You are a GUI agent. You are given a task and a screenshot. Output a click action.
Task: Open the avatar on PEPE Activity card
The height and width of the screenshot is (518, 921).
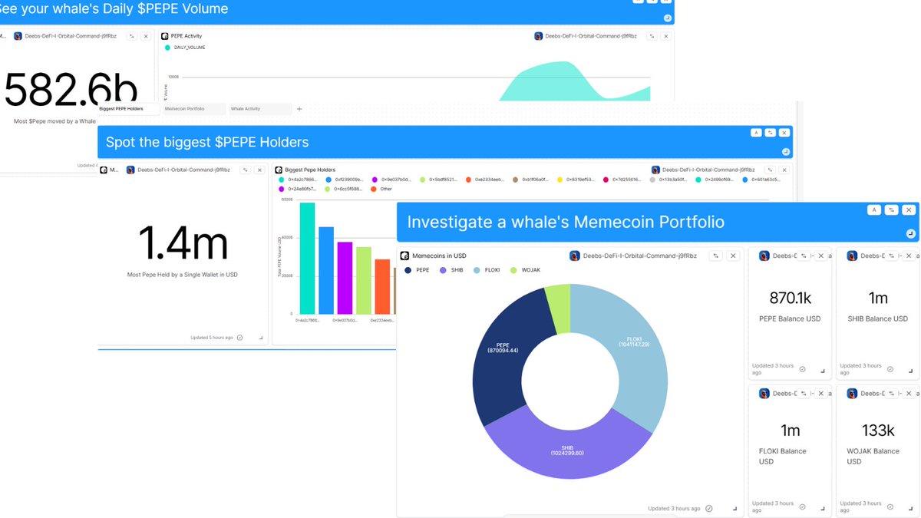539,36
